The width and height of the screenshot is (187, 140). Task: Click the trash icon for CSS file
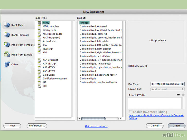183,95
